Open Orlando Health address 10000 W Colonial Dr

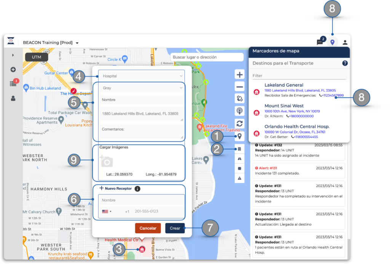tap(295, 132)
